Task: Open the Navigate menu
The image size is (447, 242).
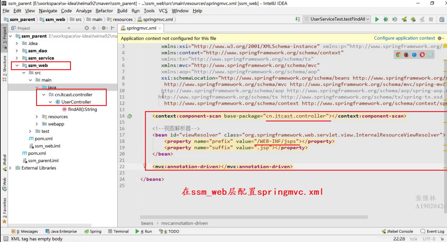Action: tap(48, 11)
